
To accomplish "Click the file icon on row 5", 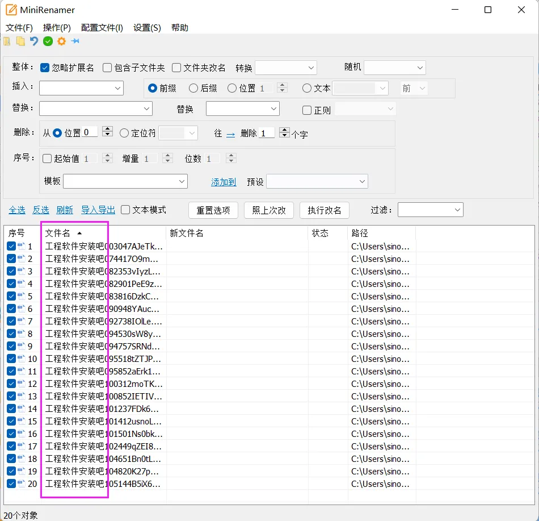I will tap(22, 296).
